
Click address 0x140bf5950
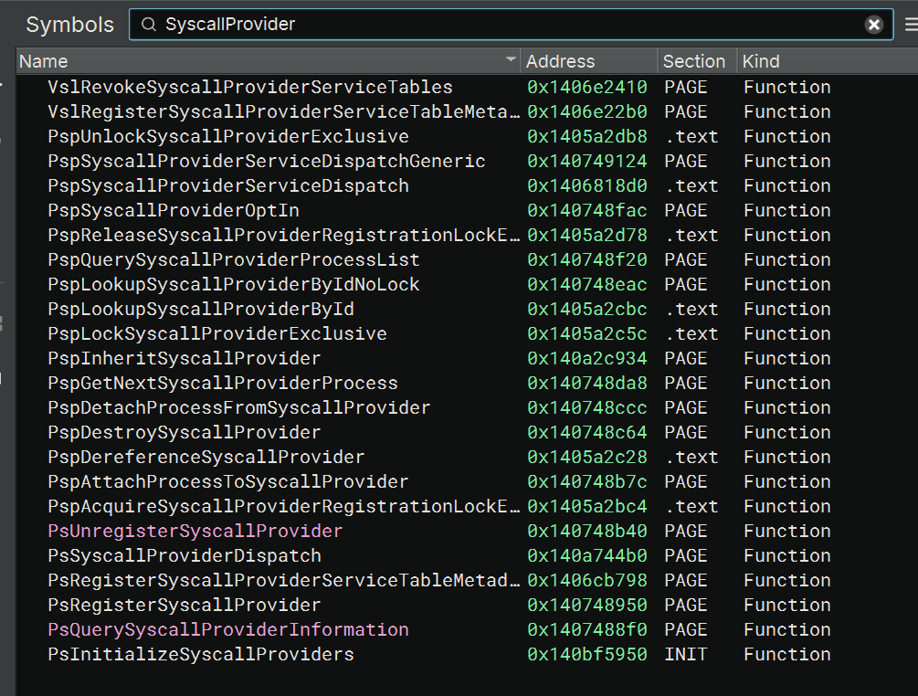click(x=587, y=654)
